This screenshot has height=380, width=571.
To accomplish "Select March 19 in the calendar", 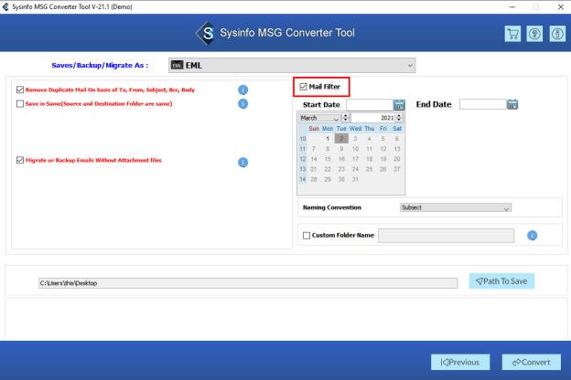I will 382,159.
